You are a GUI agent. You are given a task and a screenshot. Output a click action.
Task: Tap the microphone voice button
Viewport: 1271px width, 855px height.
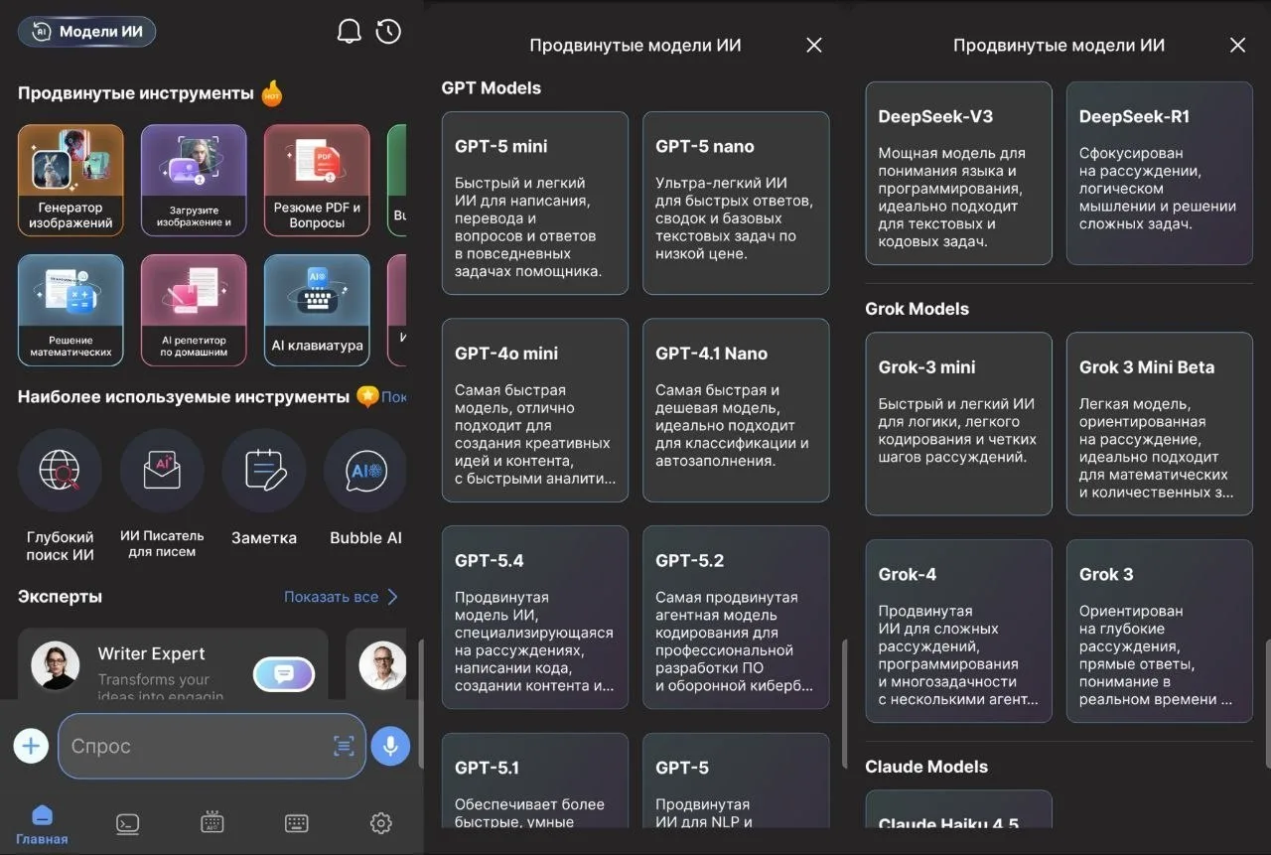click(x=390, y=746)
